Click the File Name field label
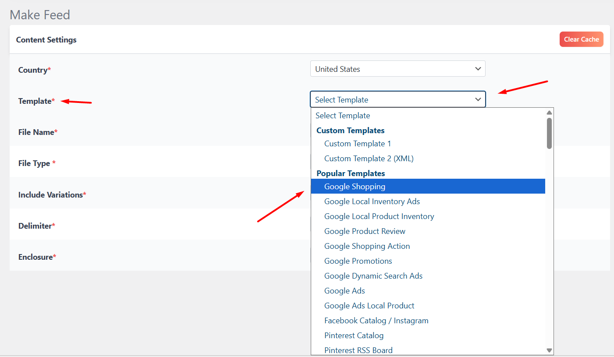This screenshot has height=357, width=614. tap(38, 132)
